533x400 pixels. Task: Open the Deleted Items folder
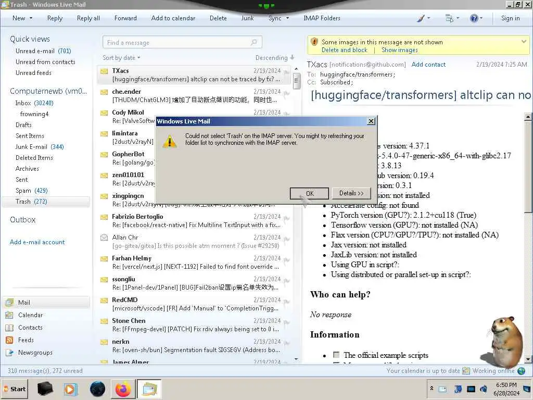34,157
